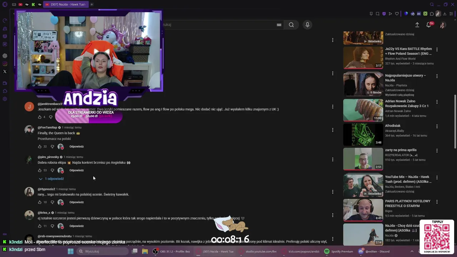Open the GX Corner gamepad tab
The image size is (457, 257).
pyautogui.click(x=14, y=5)
